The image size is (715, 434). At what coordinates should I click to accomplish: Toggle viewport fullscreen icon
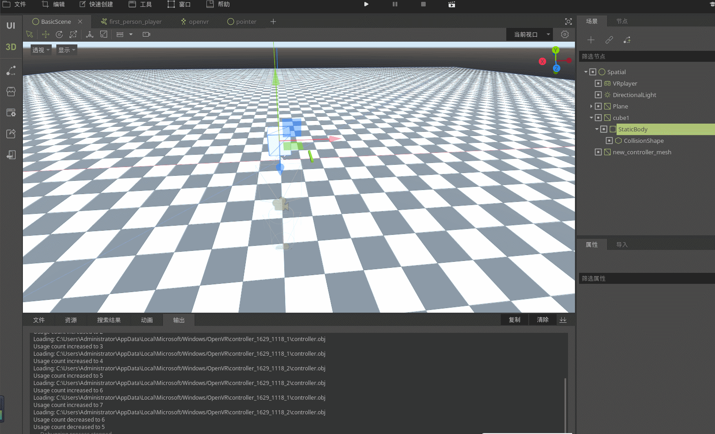pos(569,22)
